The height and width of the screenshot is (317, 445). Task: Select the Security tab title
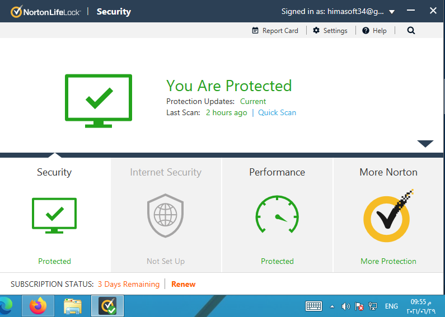pos(54,172)
